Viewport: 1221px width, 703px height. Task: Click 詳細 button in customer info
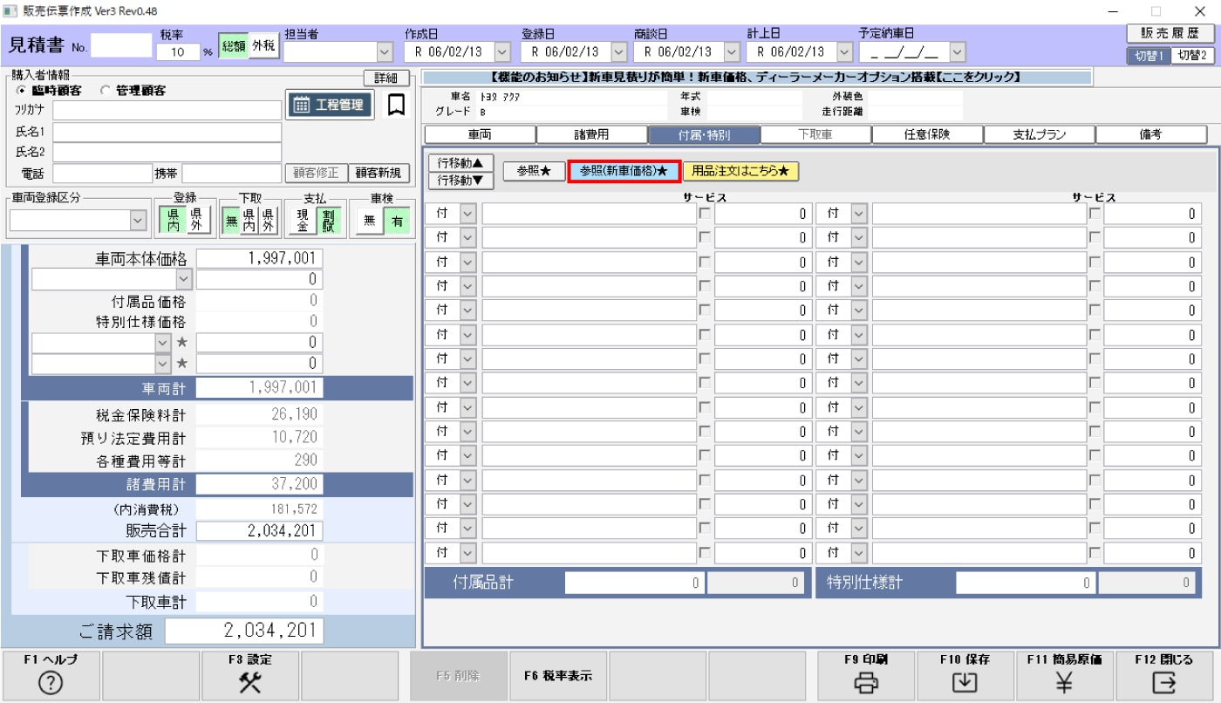click(x=386, y=78)
